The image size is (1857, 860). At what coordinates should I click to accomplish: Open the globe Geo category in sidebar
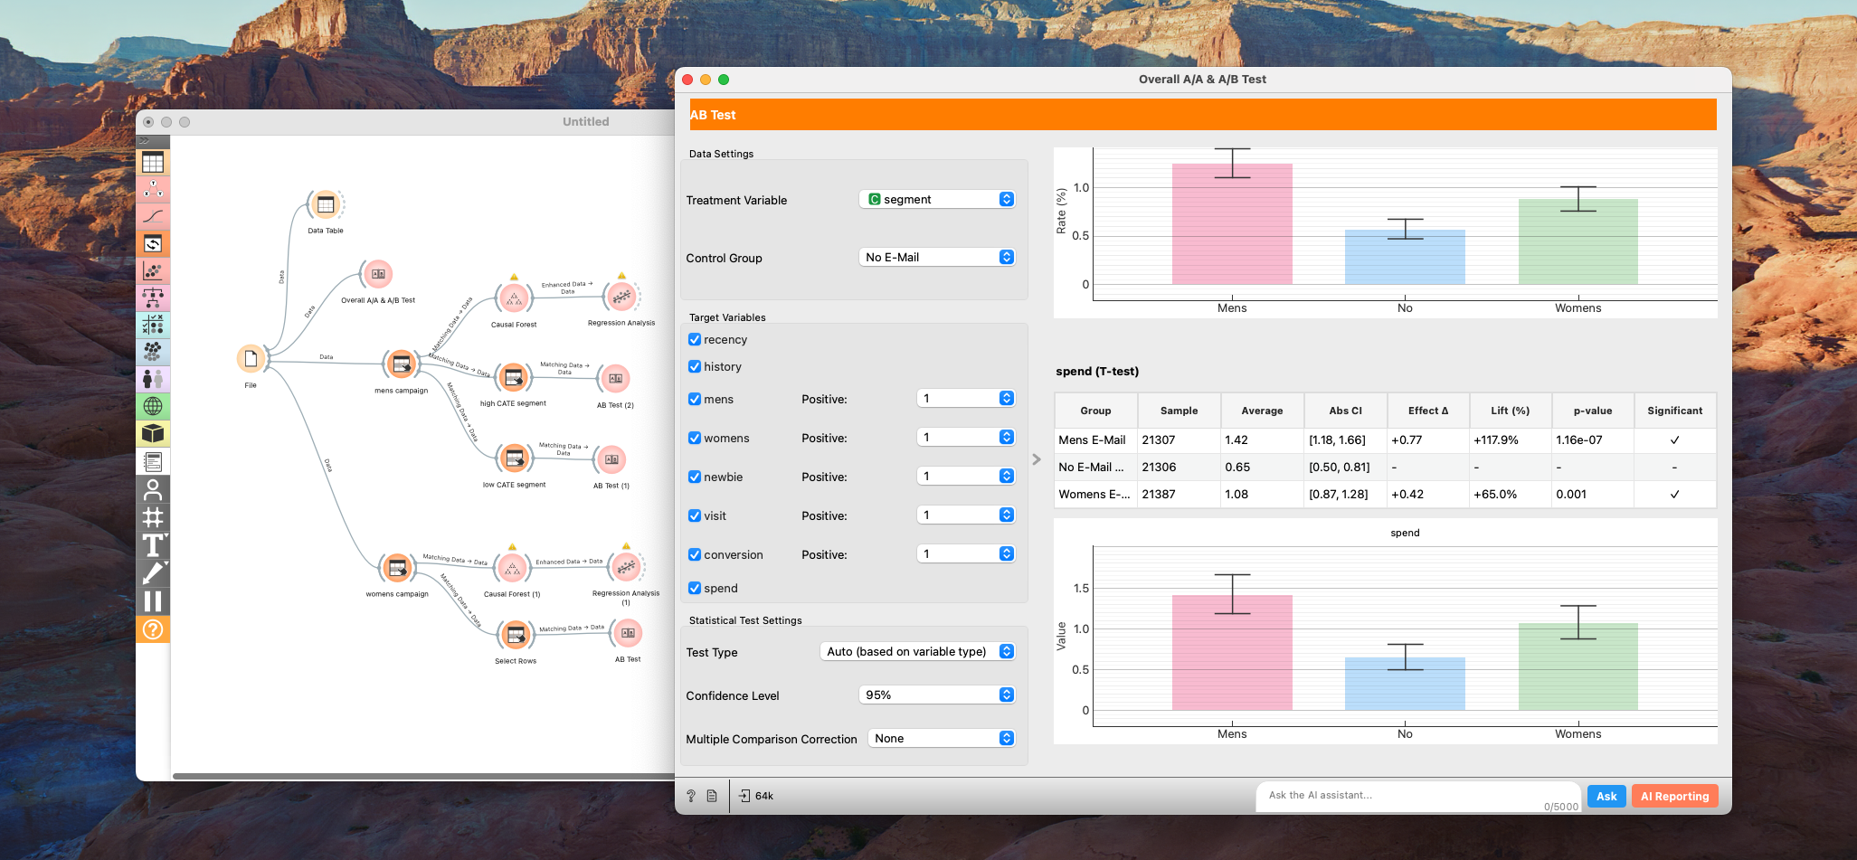[x=153, y=407]
